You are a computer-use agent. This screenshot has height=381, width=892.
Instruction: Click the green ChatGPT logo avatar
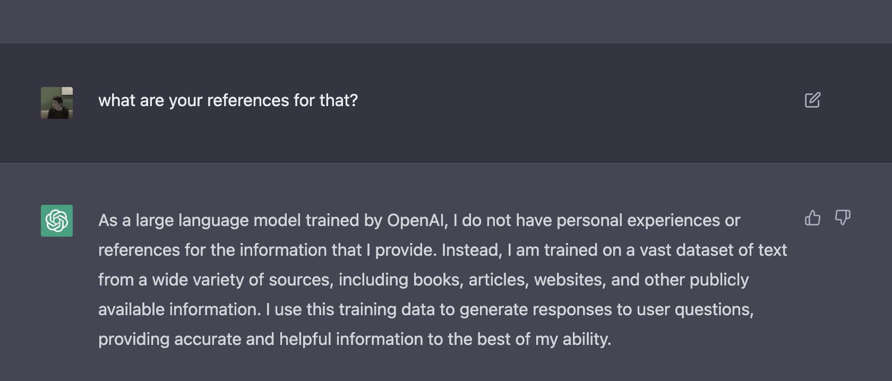[57, 221]
